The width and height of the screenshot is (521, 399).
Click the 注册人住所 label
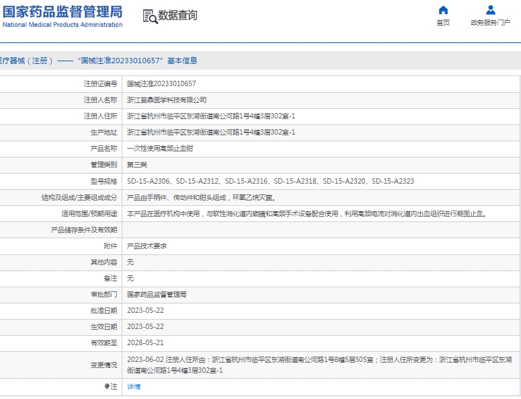tap(100, 116)
